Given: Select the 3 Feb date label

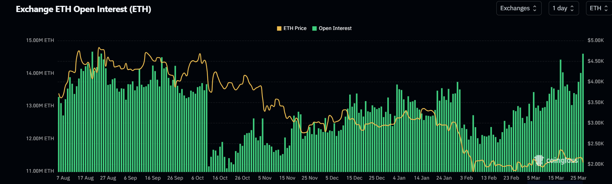Looking at the screenshot, I should coord(466,178).
